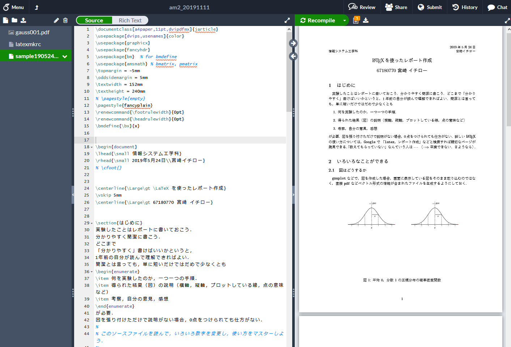
Task: Collapse the file tree panel handle
Action: [x=73, y=195]
